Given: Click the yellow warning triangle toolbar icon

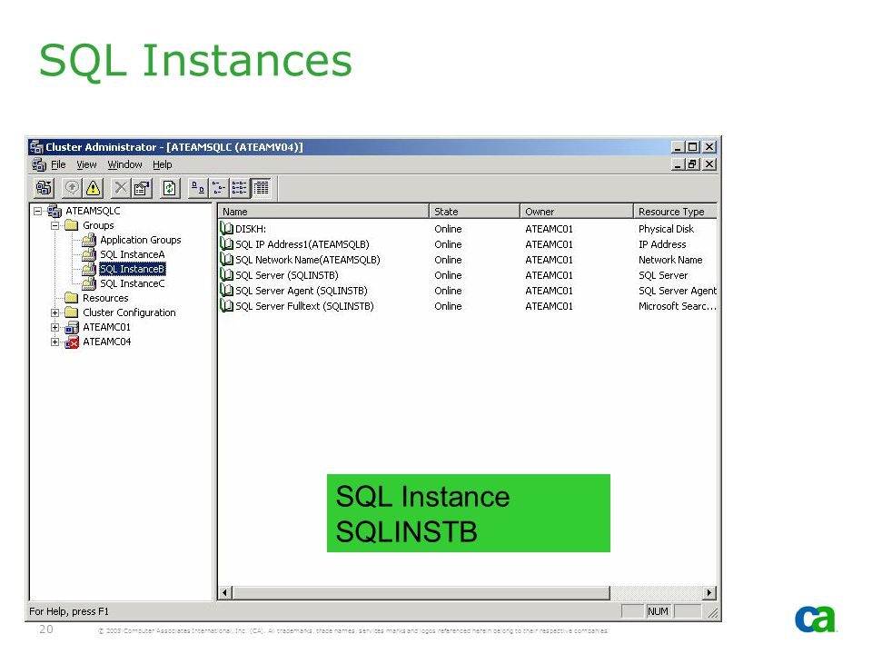Looking at the screenshot, I should [x=93, y=188].
